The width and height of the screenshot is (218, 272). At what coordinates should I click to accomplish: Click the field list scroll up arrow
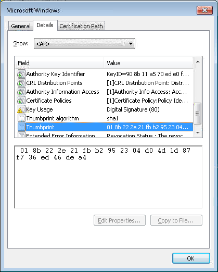click(x=198, y=62)
